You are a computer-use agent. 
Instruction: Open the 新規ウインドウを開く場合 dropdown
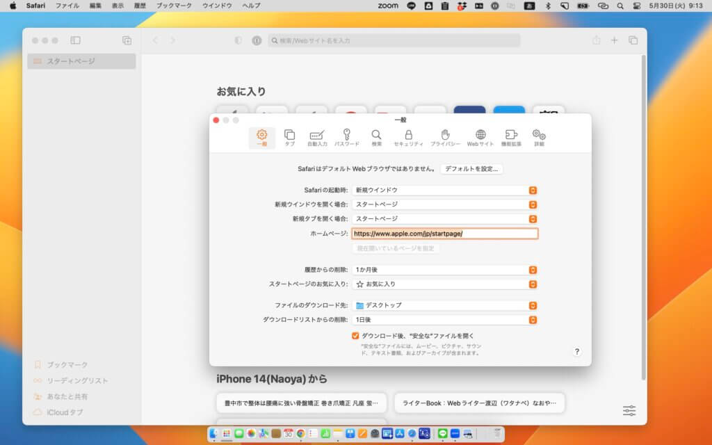pyautogui.click(x=445, y=204)
